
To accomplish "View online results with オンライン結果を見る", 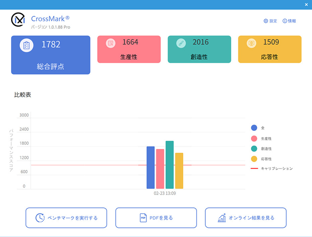I will (x=246, y=218).
